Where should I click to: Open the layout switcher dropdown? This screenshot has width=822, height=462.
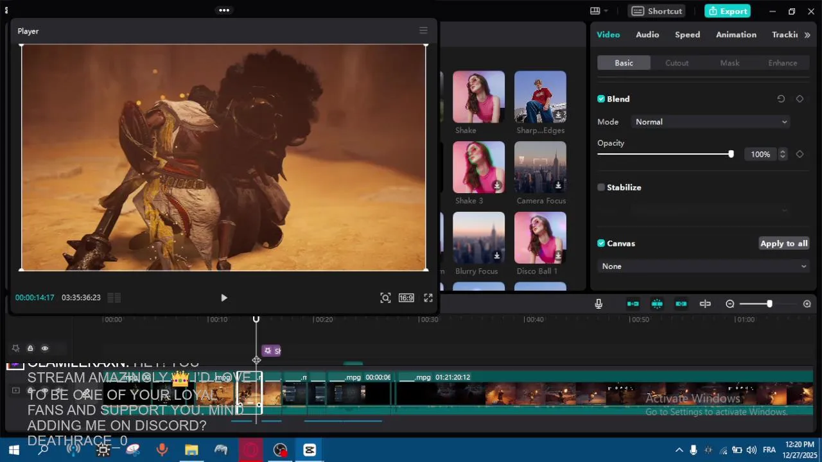tap(599, 11)
